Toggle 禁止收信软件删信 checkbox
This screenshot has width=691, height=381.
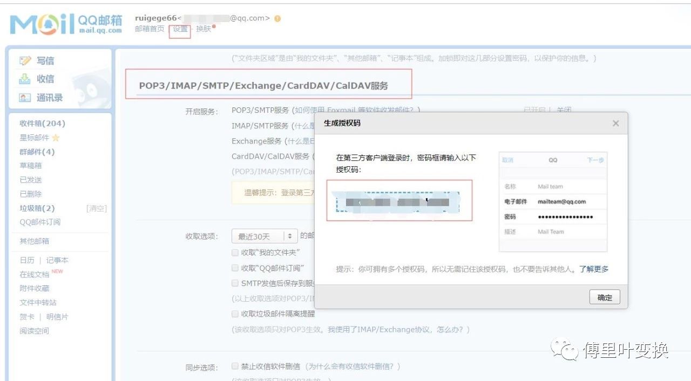click(x=235, y=366)
